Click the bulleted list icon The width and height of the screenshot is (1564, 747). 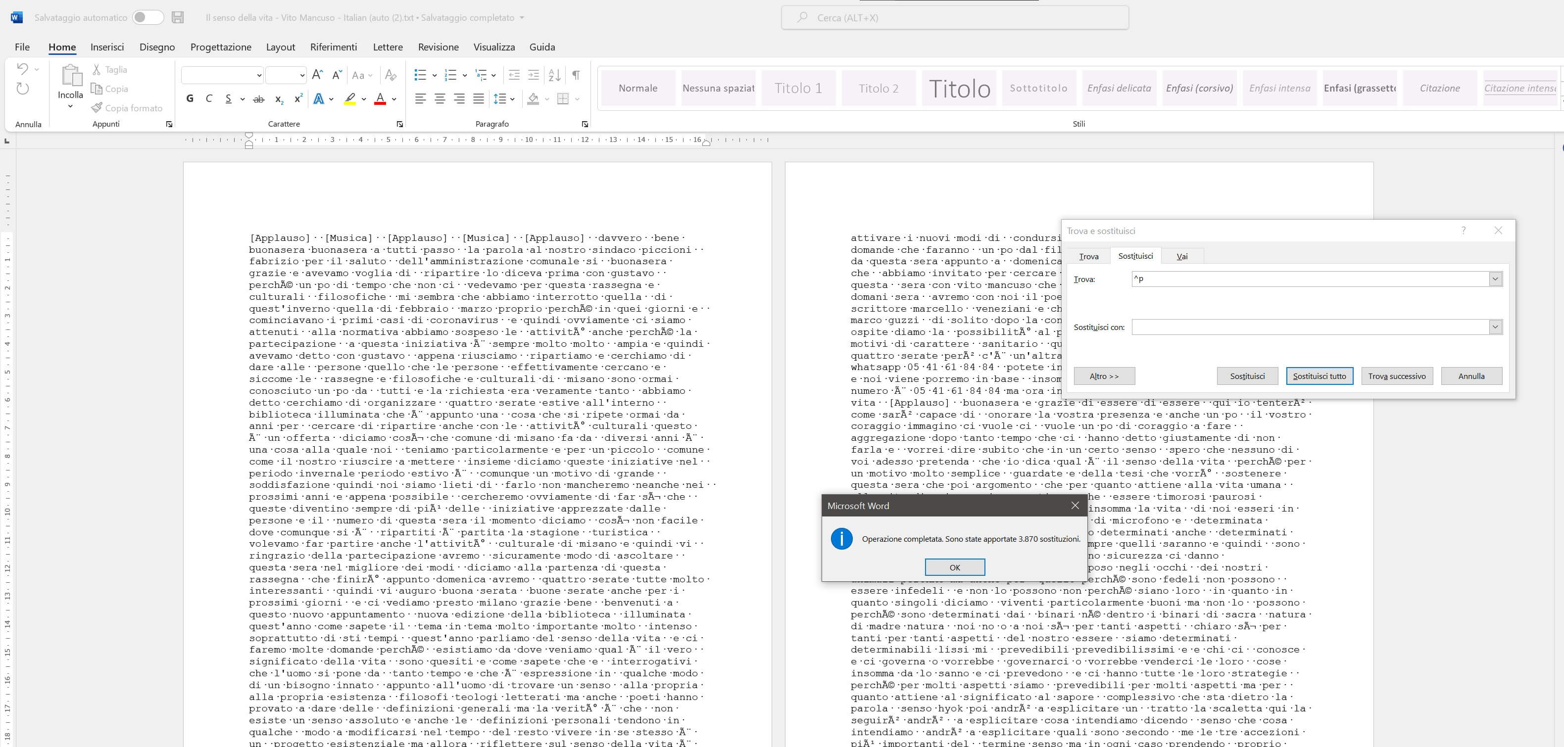pyautogui.click(x=420, y=75)
